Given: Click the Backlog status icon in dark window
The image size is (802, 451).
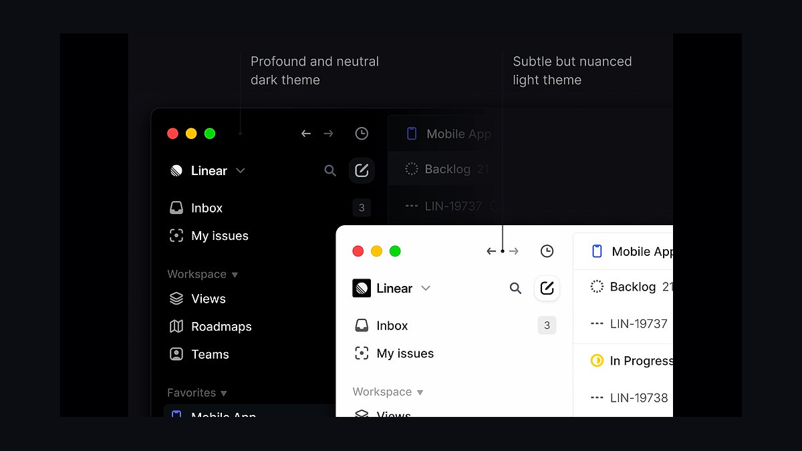Looking at the screenshot, I should coord(412,169).
